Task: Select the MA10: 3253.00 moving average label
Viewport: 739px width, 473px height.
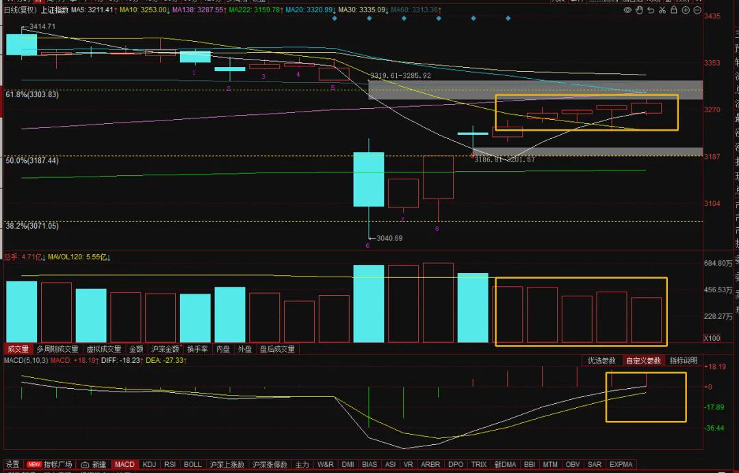Action: 144,10
